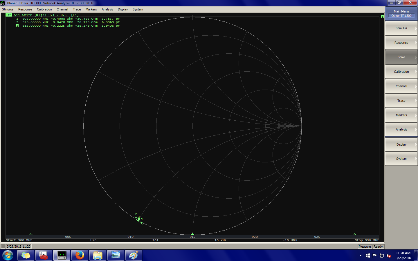The image size is (418, 261).
Task: Select the Tr1 trace label
Action: [x=9, y=15]
